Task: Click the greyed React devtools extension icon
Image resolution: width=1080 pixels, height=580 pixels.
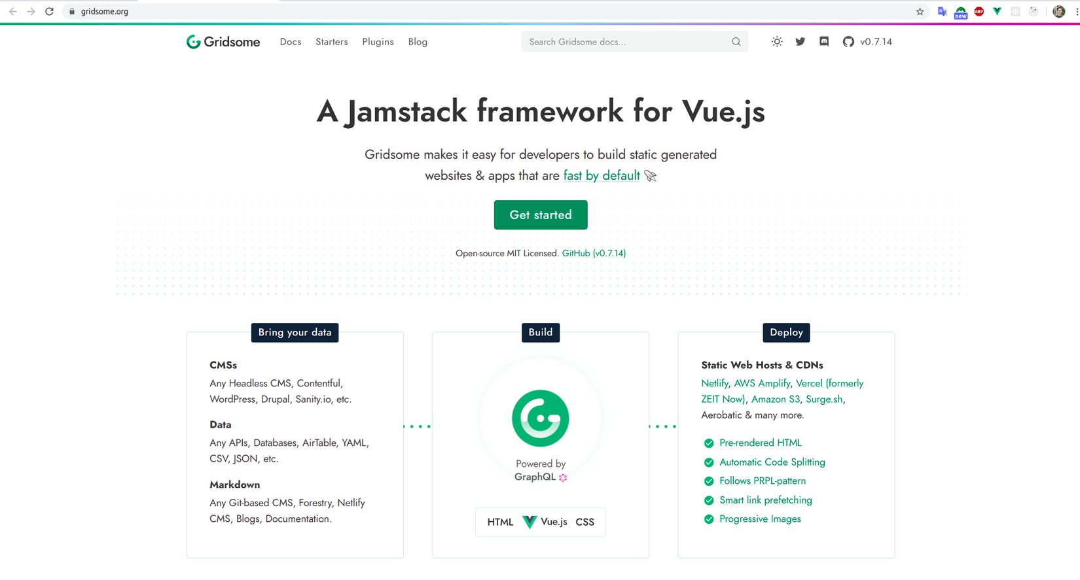Action: tap(1015, 12)
